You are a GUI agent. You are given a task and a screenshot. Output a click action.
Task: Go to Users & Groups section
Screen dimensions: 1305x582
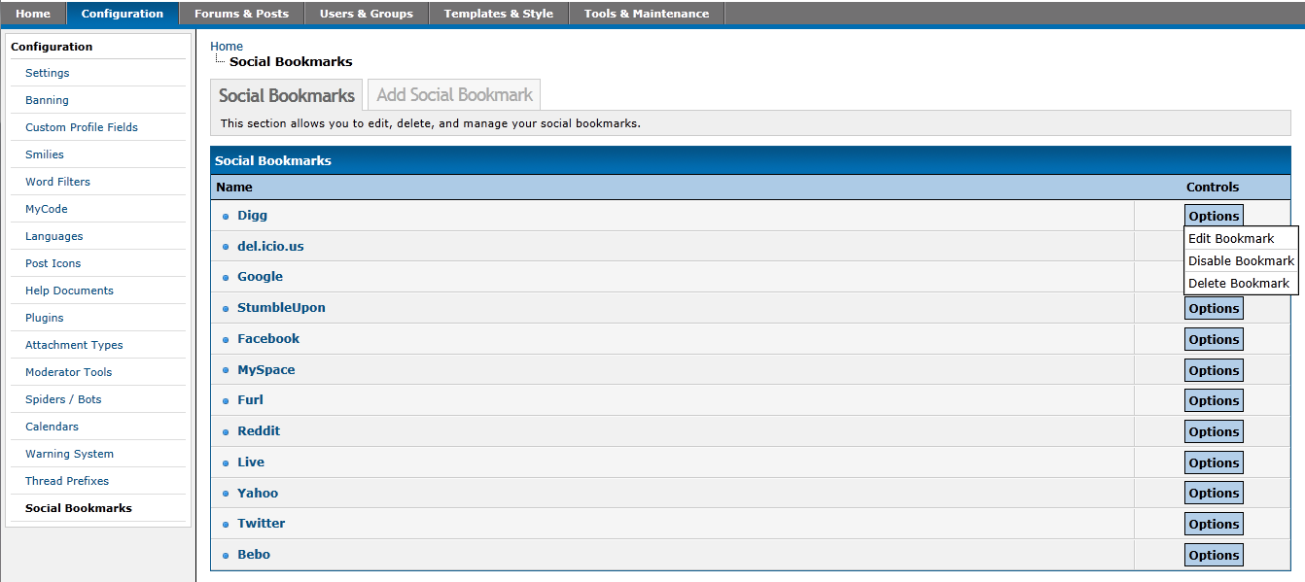(366, 14)
